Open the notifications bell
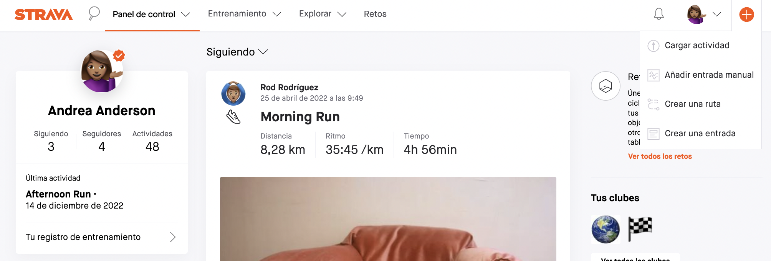This screenshot has height=261, width=771. 659,14
